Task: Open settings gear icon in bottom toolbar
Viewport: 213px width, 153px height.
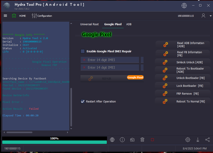Action: click(188, 140)
